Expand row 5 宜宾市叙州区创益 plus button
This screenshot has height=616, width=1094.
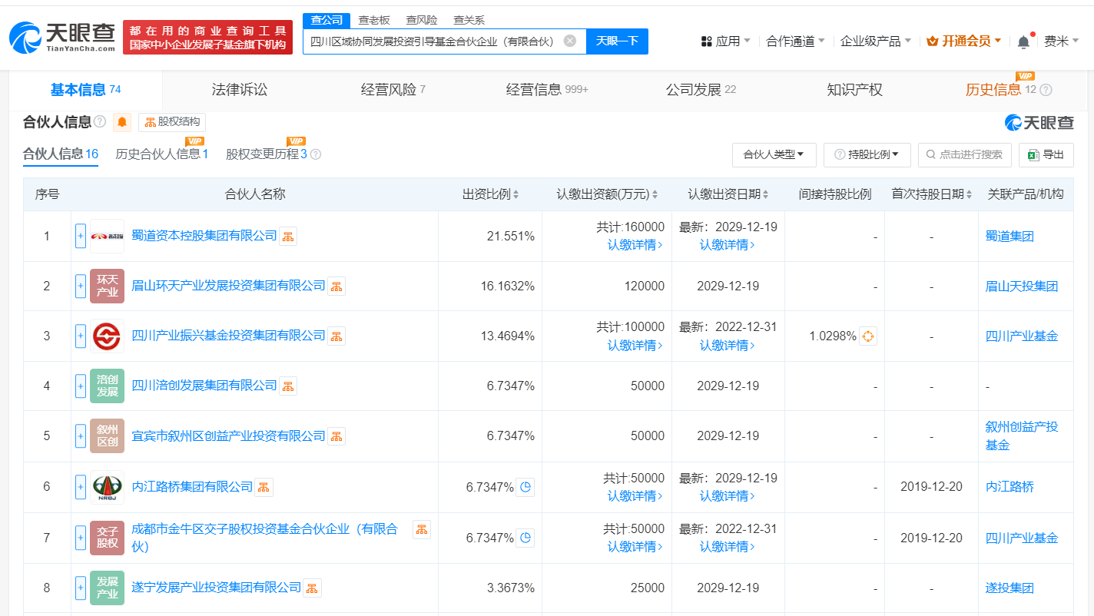pyautogui.click(x=81, y=436)
